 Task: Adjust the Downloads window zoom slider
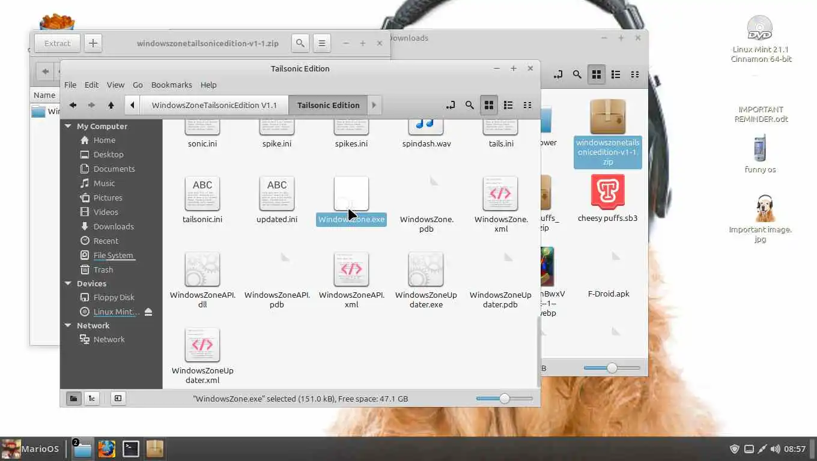612,368
